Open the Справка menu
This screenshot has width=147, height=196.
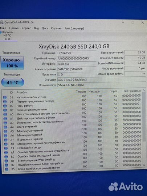[56, 28]
